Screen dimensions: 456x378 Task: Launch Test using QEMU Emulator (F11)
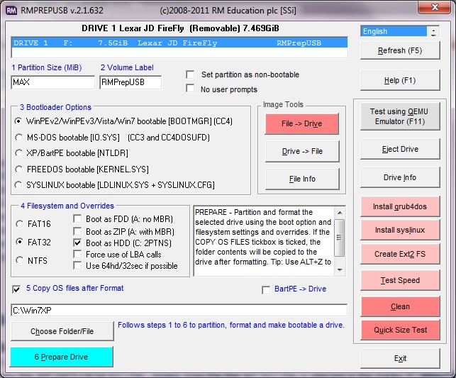(400, 116)
